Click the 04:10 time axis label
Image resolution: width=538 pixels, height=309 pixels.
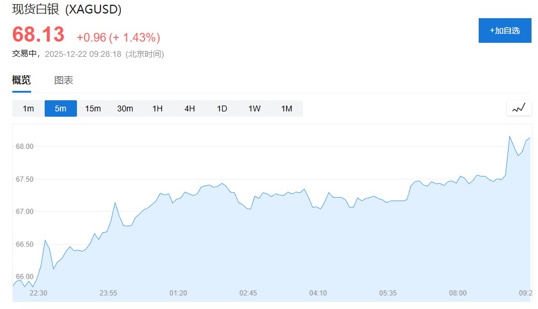tap(318, 293)
